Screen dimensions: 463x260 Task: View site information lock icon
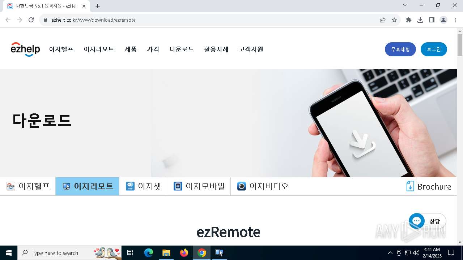click(46, 20)
